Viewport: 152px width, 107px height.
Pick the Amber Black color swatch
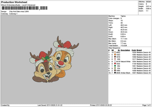pos(115,73)
